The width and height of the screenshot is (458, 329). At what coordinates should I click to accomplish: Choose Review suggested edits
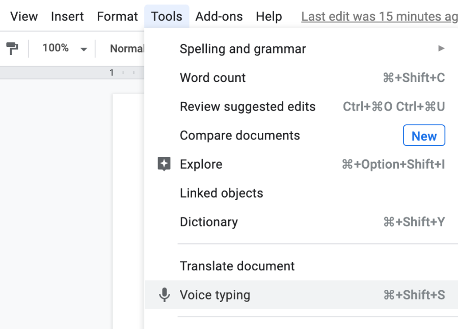(x=302, y=106)
